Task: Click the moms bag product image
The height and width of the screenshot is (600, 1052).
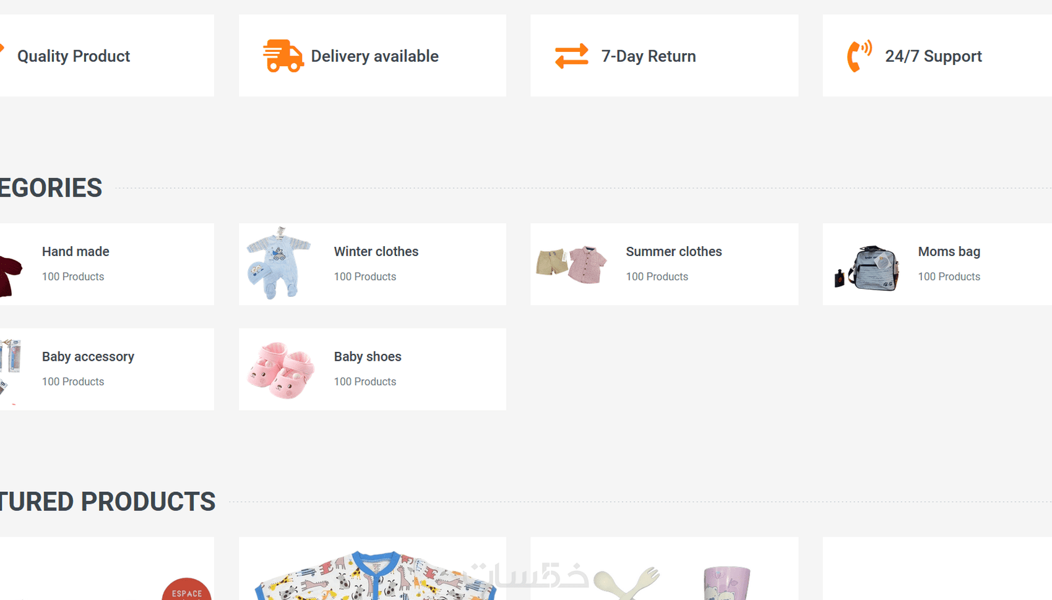Action: click(866, 267)
